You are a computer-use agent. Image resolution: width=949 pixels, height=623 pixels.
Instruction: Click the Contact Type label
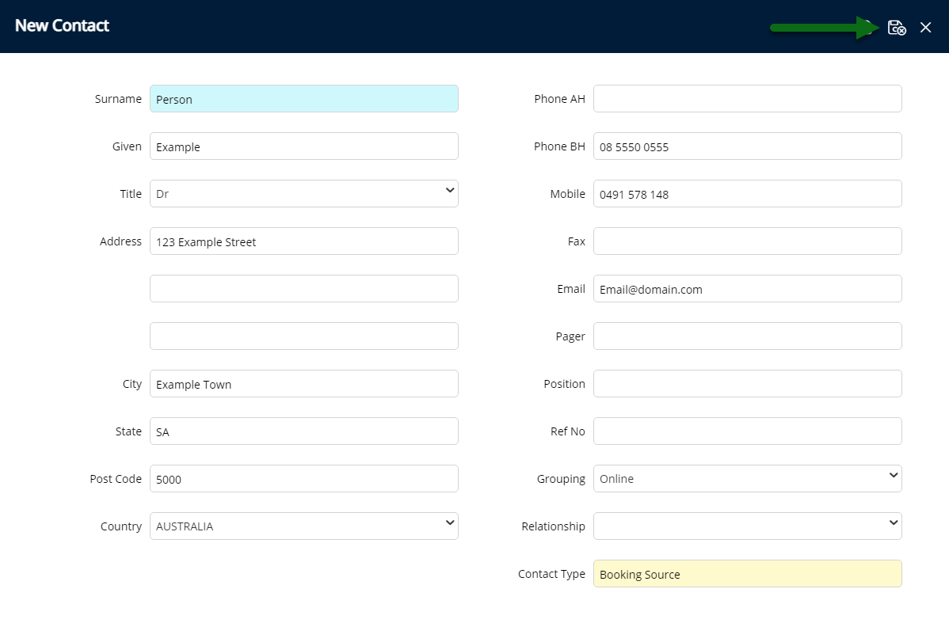(551, 574)
